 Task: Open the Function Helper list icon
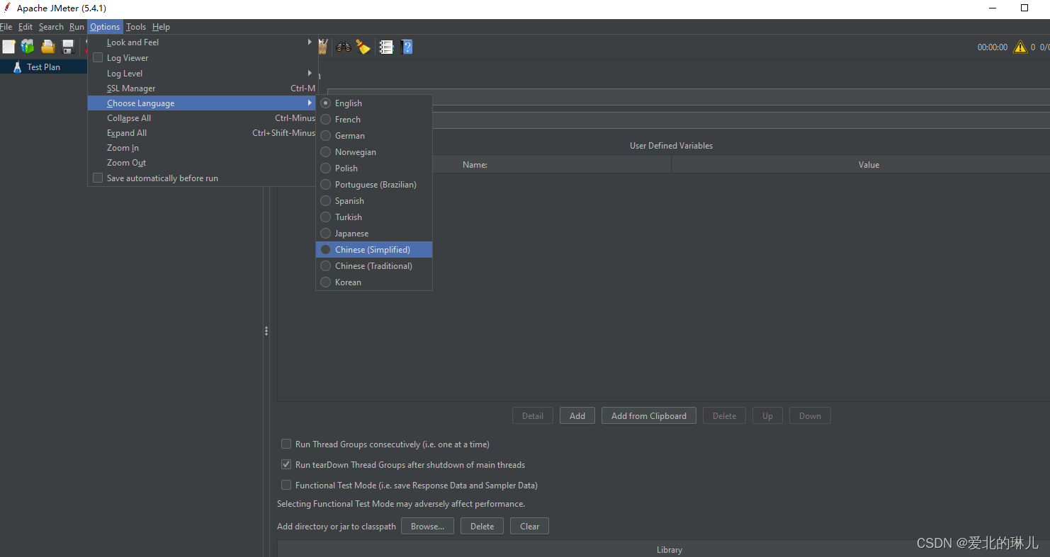point(386,47)
